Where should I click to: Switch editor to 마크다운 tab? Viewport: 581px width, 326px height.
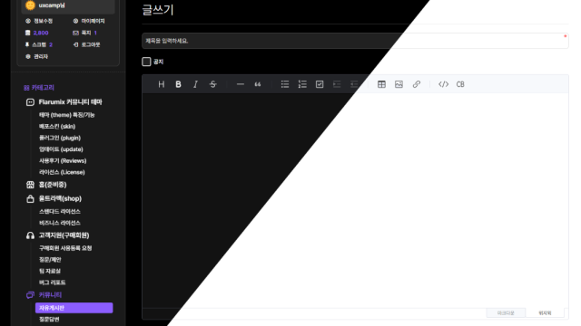point(506,313)
